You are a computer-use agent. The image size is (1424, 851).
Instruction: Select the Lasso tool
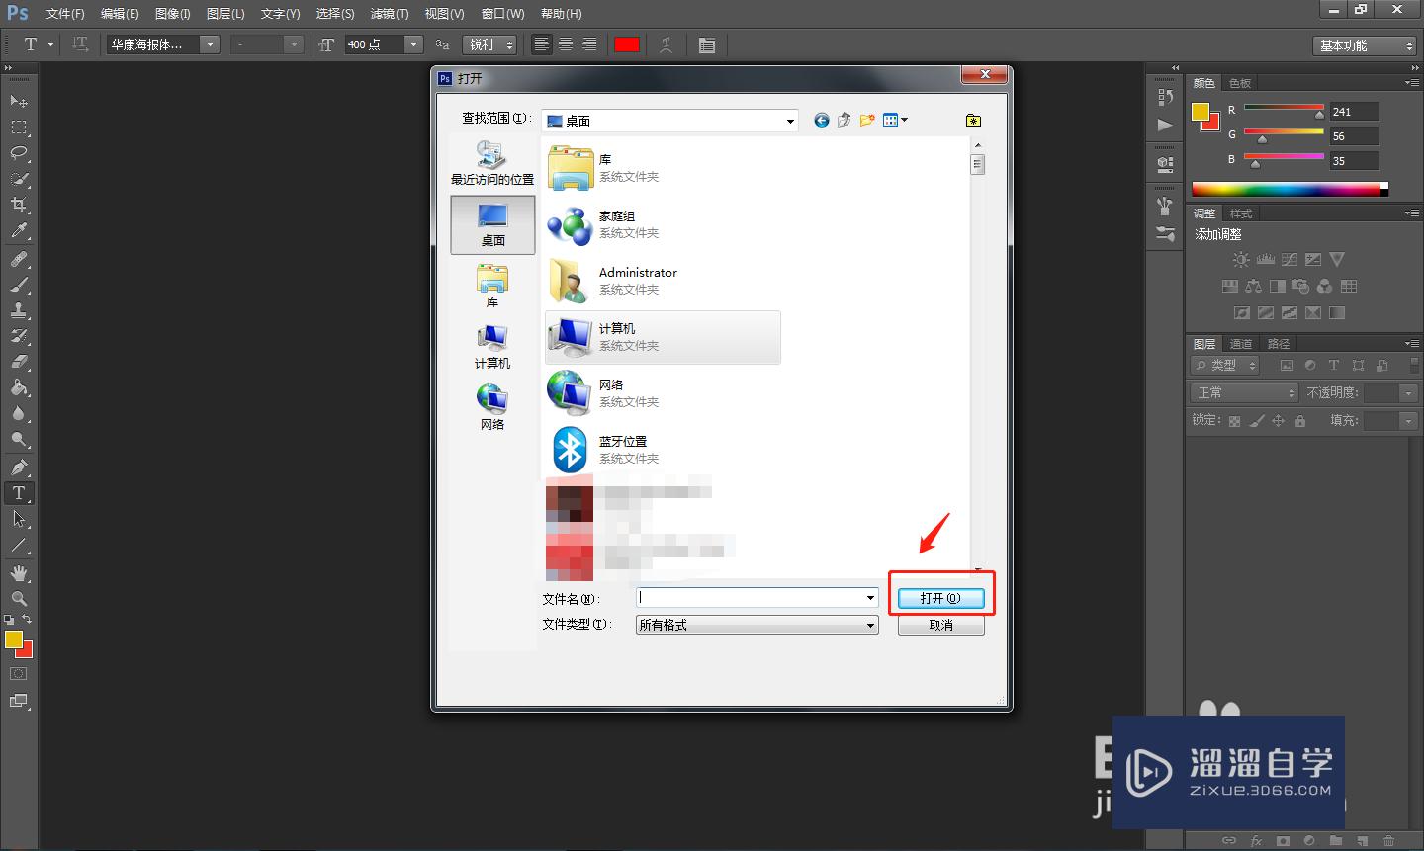19,153
